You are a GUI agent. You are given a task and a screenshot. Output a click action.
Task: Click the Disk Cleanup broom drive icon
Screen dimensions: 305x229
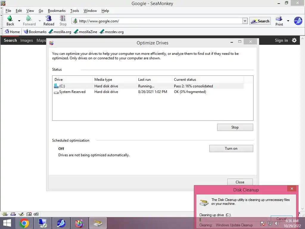[204, 202]
